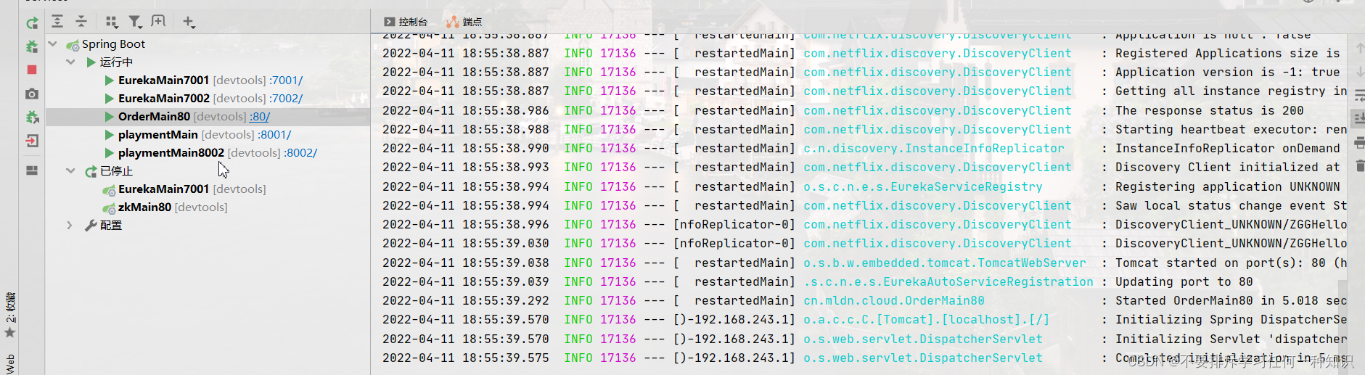Switch to the 控制台 console tab

click(x=406, y=22)
